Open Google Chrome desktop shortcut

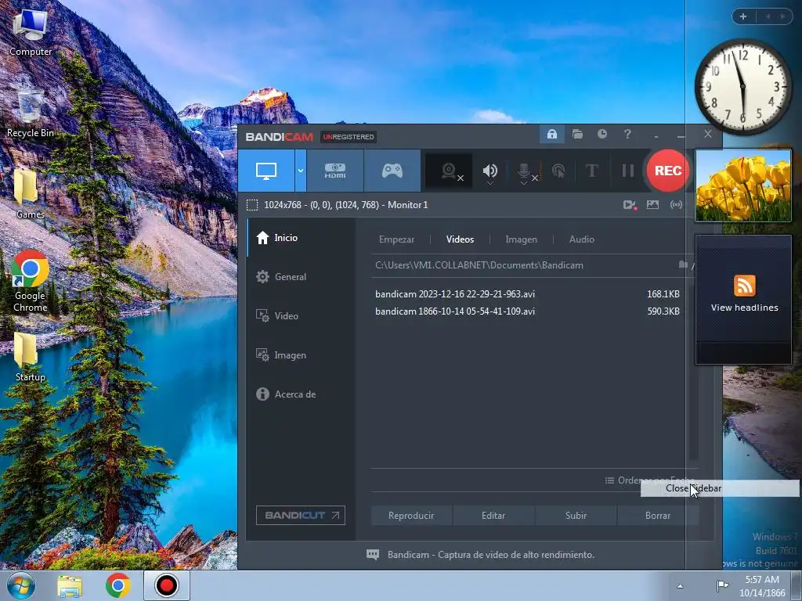[x=31, y=281]
